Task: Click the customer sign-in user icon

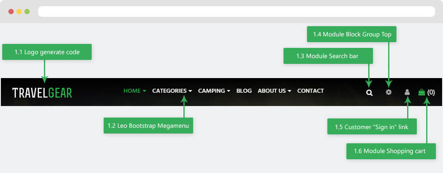Action: [407, 92]
